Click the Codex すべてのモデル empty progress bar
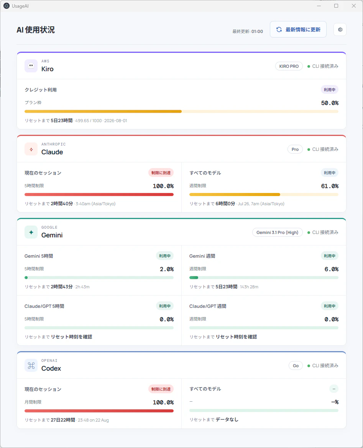 pyautogui.click(x=264, y=410)
